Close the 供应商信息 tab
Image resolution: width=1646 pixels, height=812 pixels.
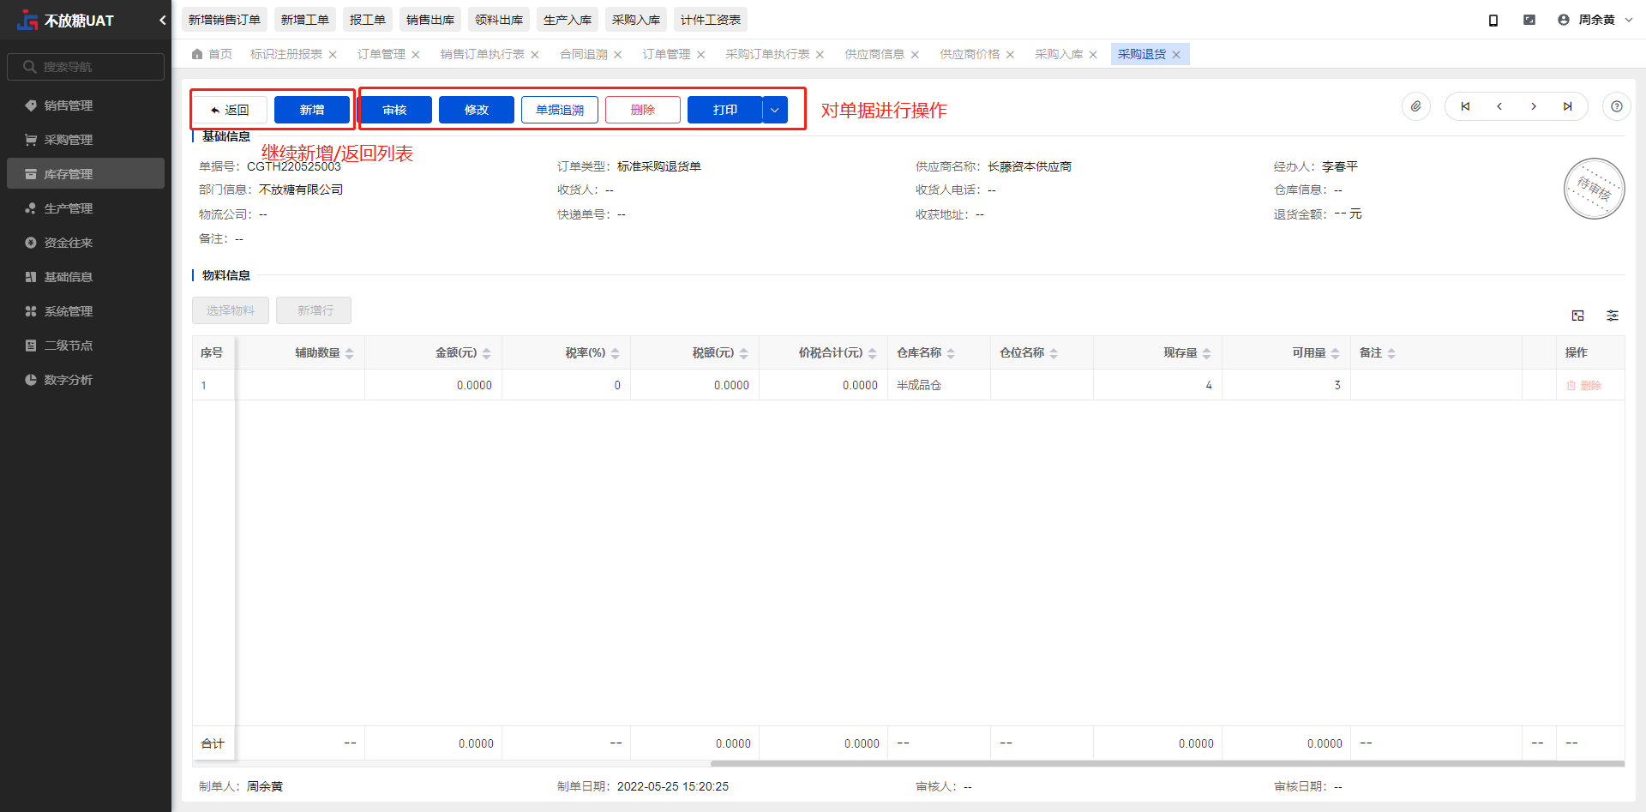click(x=915, y=55)
